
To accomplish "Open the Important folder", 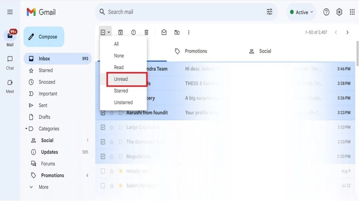I will 57,94.
